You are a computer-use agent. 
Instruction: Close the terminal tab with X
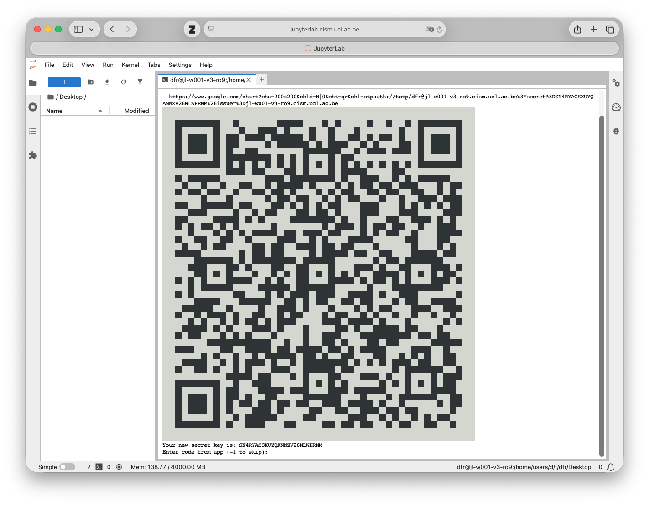pyautogui.click(x=249, y=80)
